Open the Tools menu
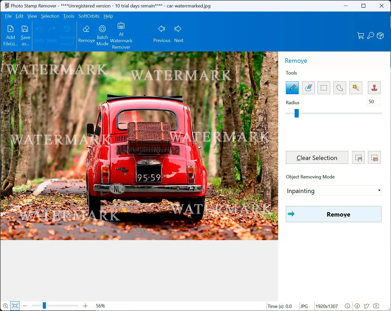This screenshot has height=311, width=391. coord(69,16)
